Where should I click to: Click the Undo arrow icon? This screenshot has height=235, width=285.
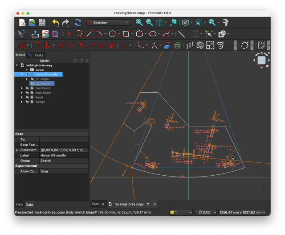pyautogui.click(x=55, y=22)
